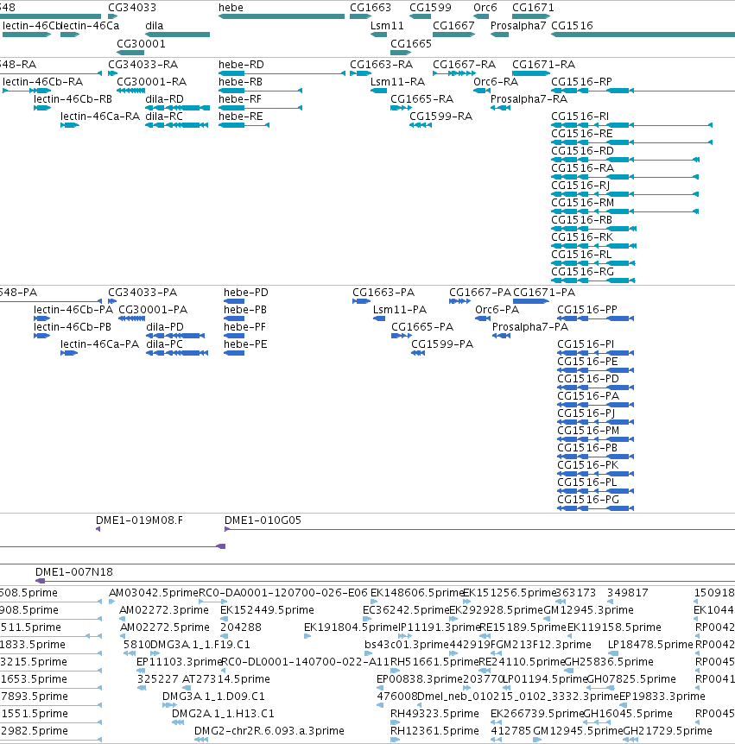Open the CG1671 gene label
The width and height of the screenshot is (735, 744).
[533, 8]
